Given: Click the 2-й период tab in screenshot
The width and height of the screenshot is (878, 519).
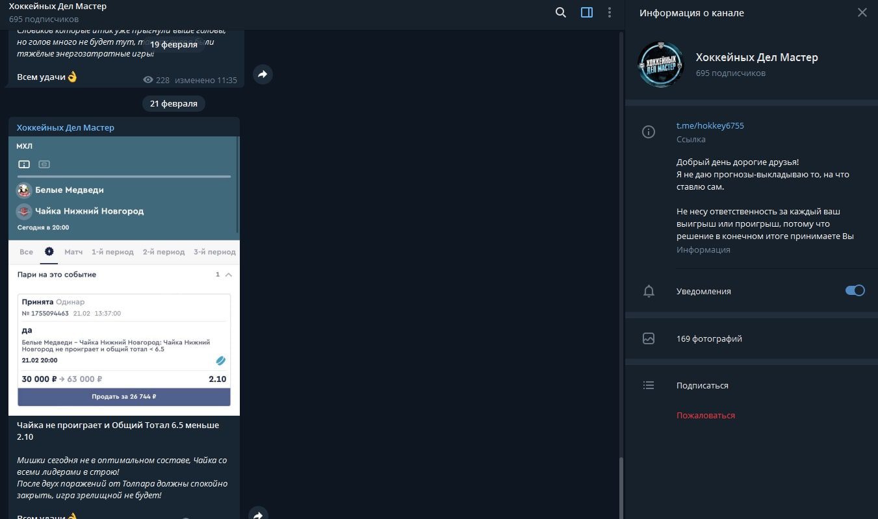Looking at the screenshot, I should 164,251.
